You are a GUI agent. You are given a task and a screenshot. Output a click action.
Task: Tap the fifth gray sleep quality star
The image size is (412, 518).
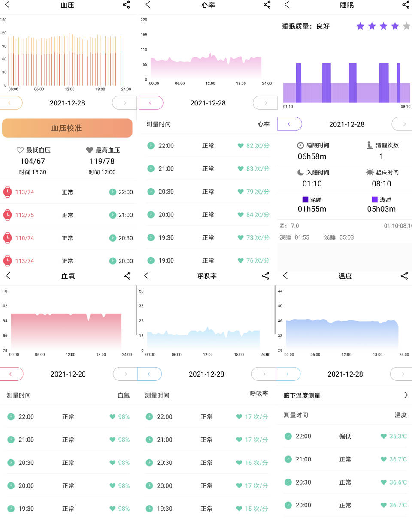pyautogui.click(x=406, y=26)
